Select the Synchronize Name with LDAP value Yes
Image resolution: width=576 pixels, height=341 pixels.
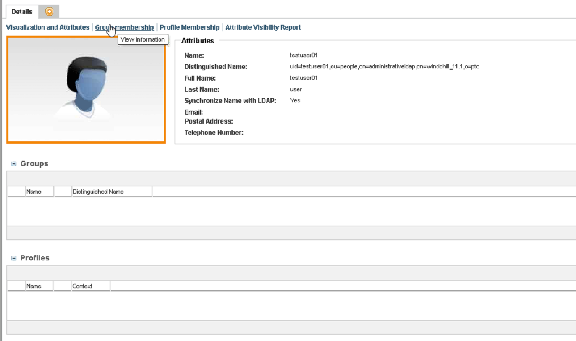(295, 100)
